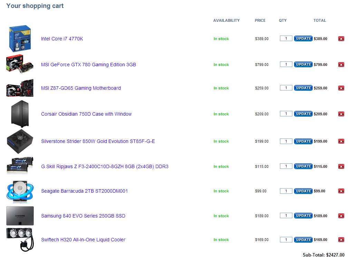Update quantity for Seagate Barracuda 2TB
This screenshot has height=260, width=349.
click(x=303, y=191)
